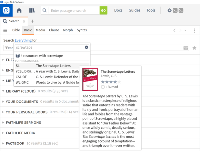The width and height of the screenshot is (200, 151).
Task: Select the Bible search tab
Action: click(16, 30)
